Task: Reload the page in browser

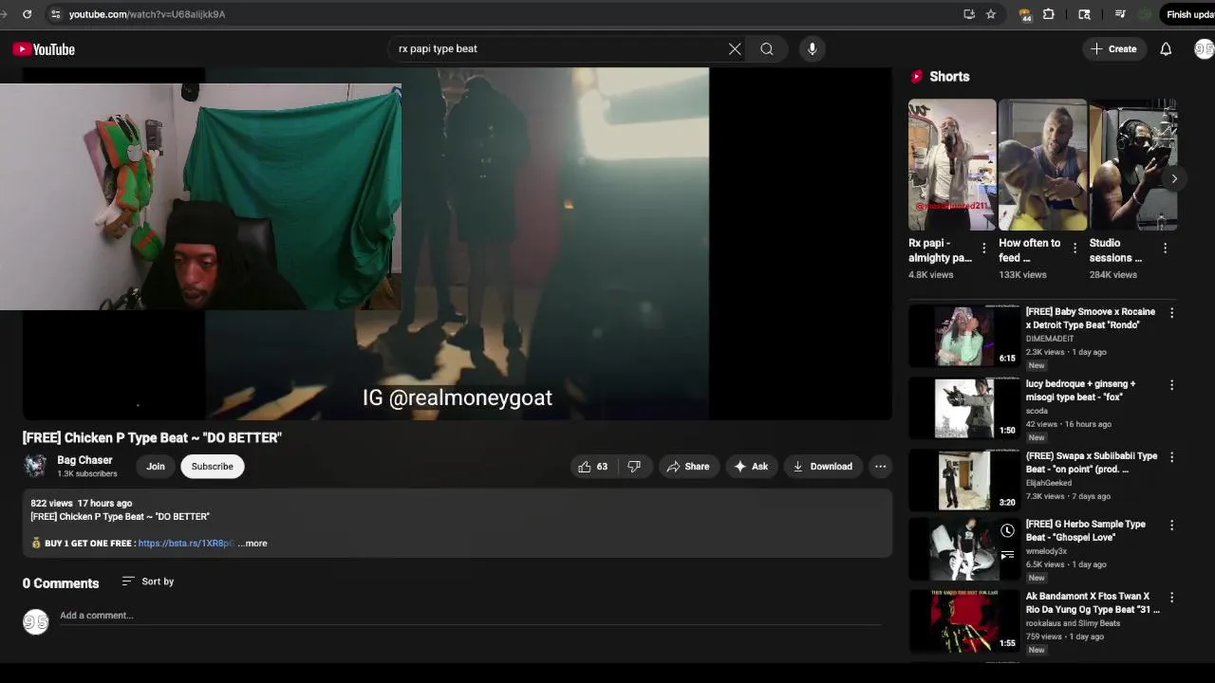Action: point(27,14)
